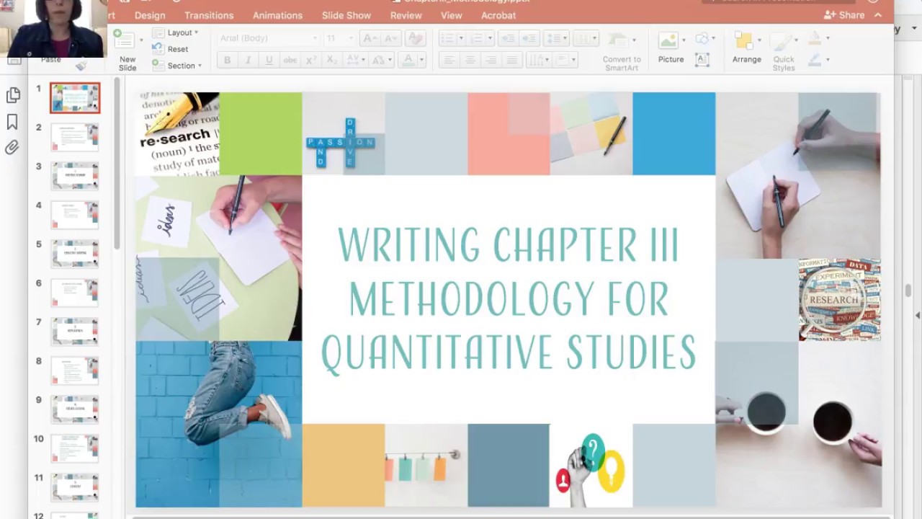Align text left
Viewport: 922px width, 519px height.
(x=449, y=61)
